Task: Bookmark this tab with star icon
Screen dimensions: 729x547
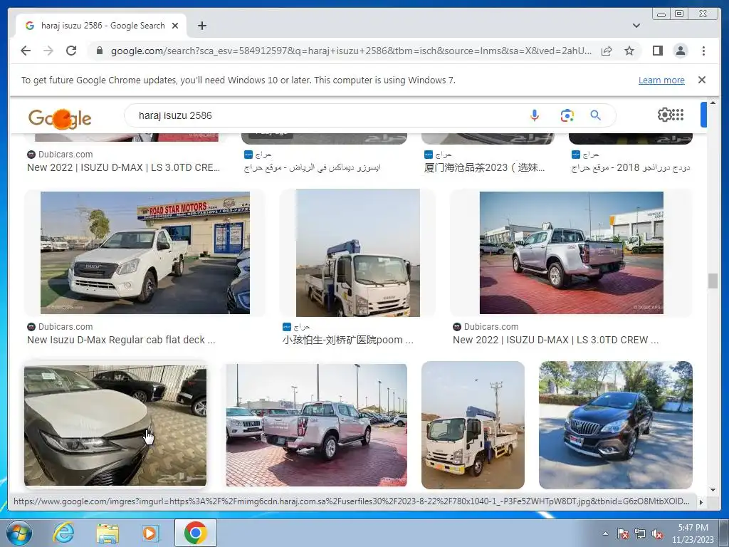Action: tap(629, 51)
